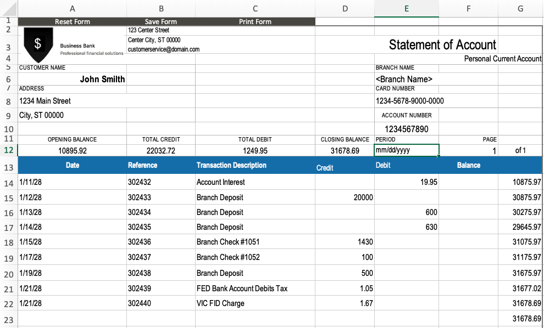Click the Balance column heading
544x328 pixels.
coord(469,165)
